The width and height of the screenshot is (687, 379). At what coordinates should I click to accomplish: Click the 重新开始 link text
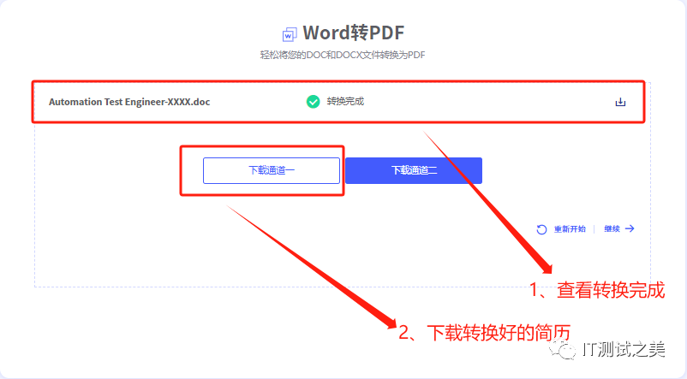tap(570, 229)
